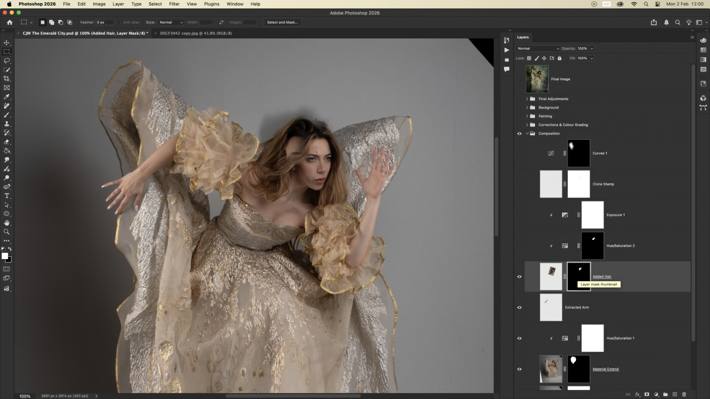Click the Feather input field
The image size is (710, 399).
105,22
